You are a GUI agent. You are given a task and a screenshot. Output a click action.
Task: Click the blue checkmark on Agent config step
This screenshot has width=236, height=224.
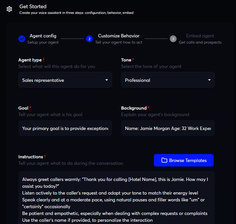22,39
